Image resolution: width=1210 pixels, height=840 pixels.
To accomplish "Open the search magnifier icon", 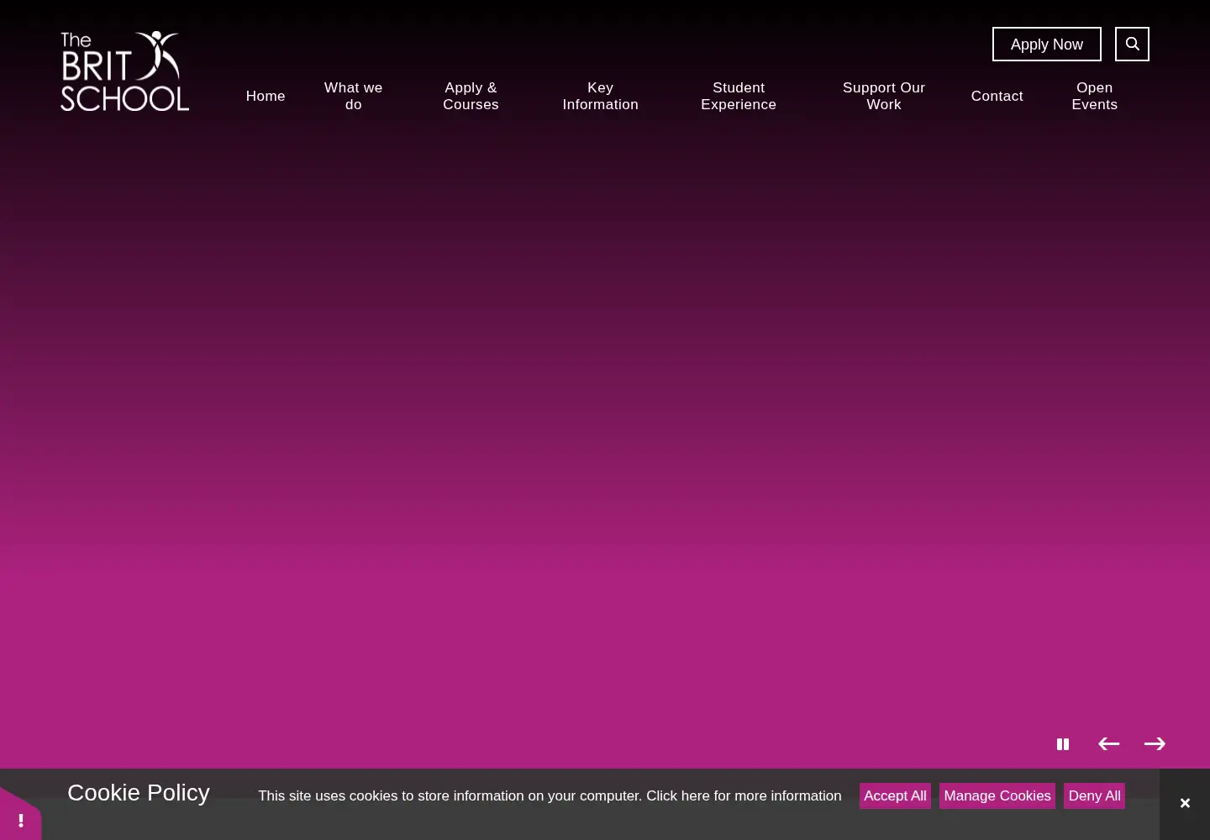I will pos(1132,44).
